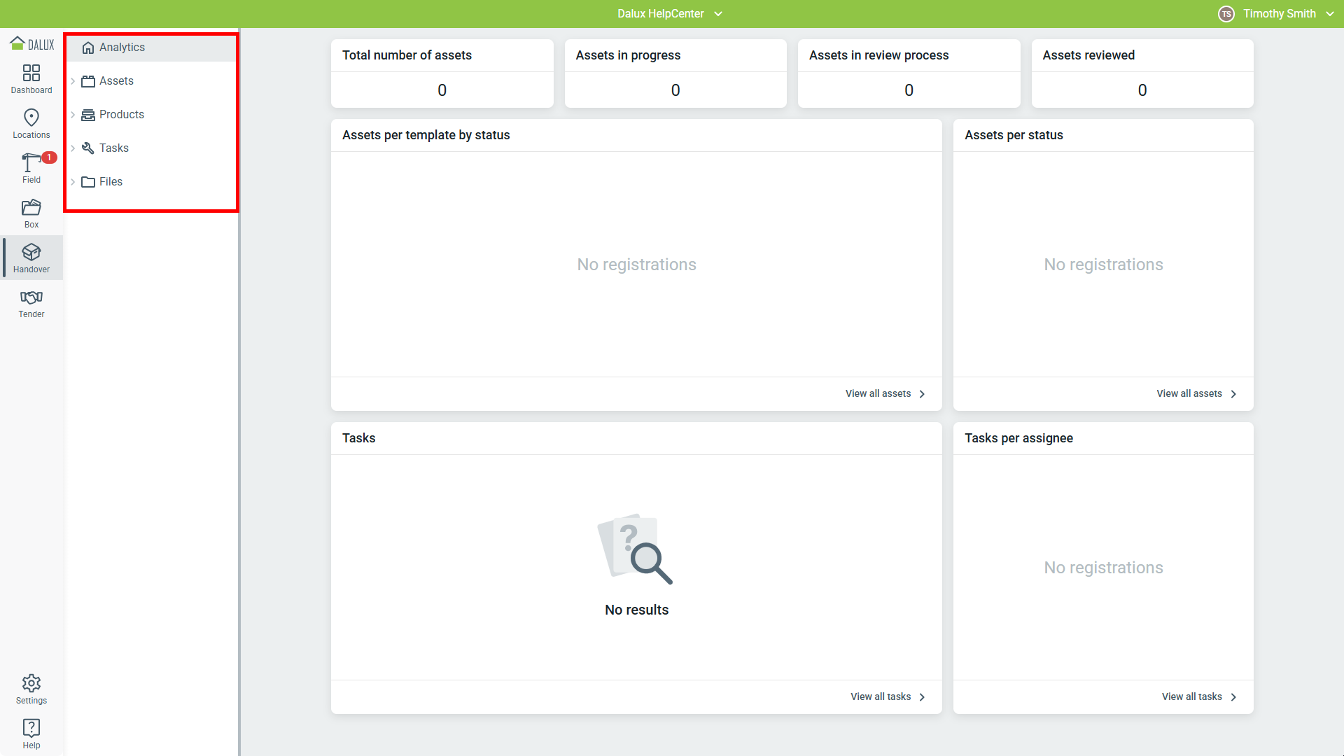This screenshot has width=1344, height=756.
Task: Expand the Tasks tree node
Action: [73, 148]
